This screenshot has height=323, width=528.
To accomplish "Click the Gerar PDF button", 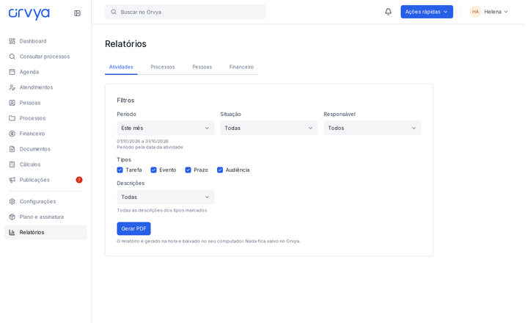I will [x=133, y=228].
